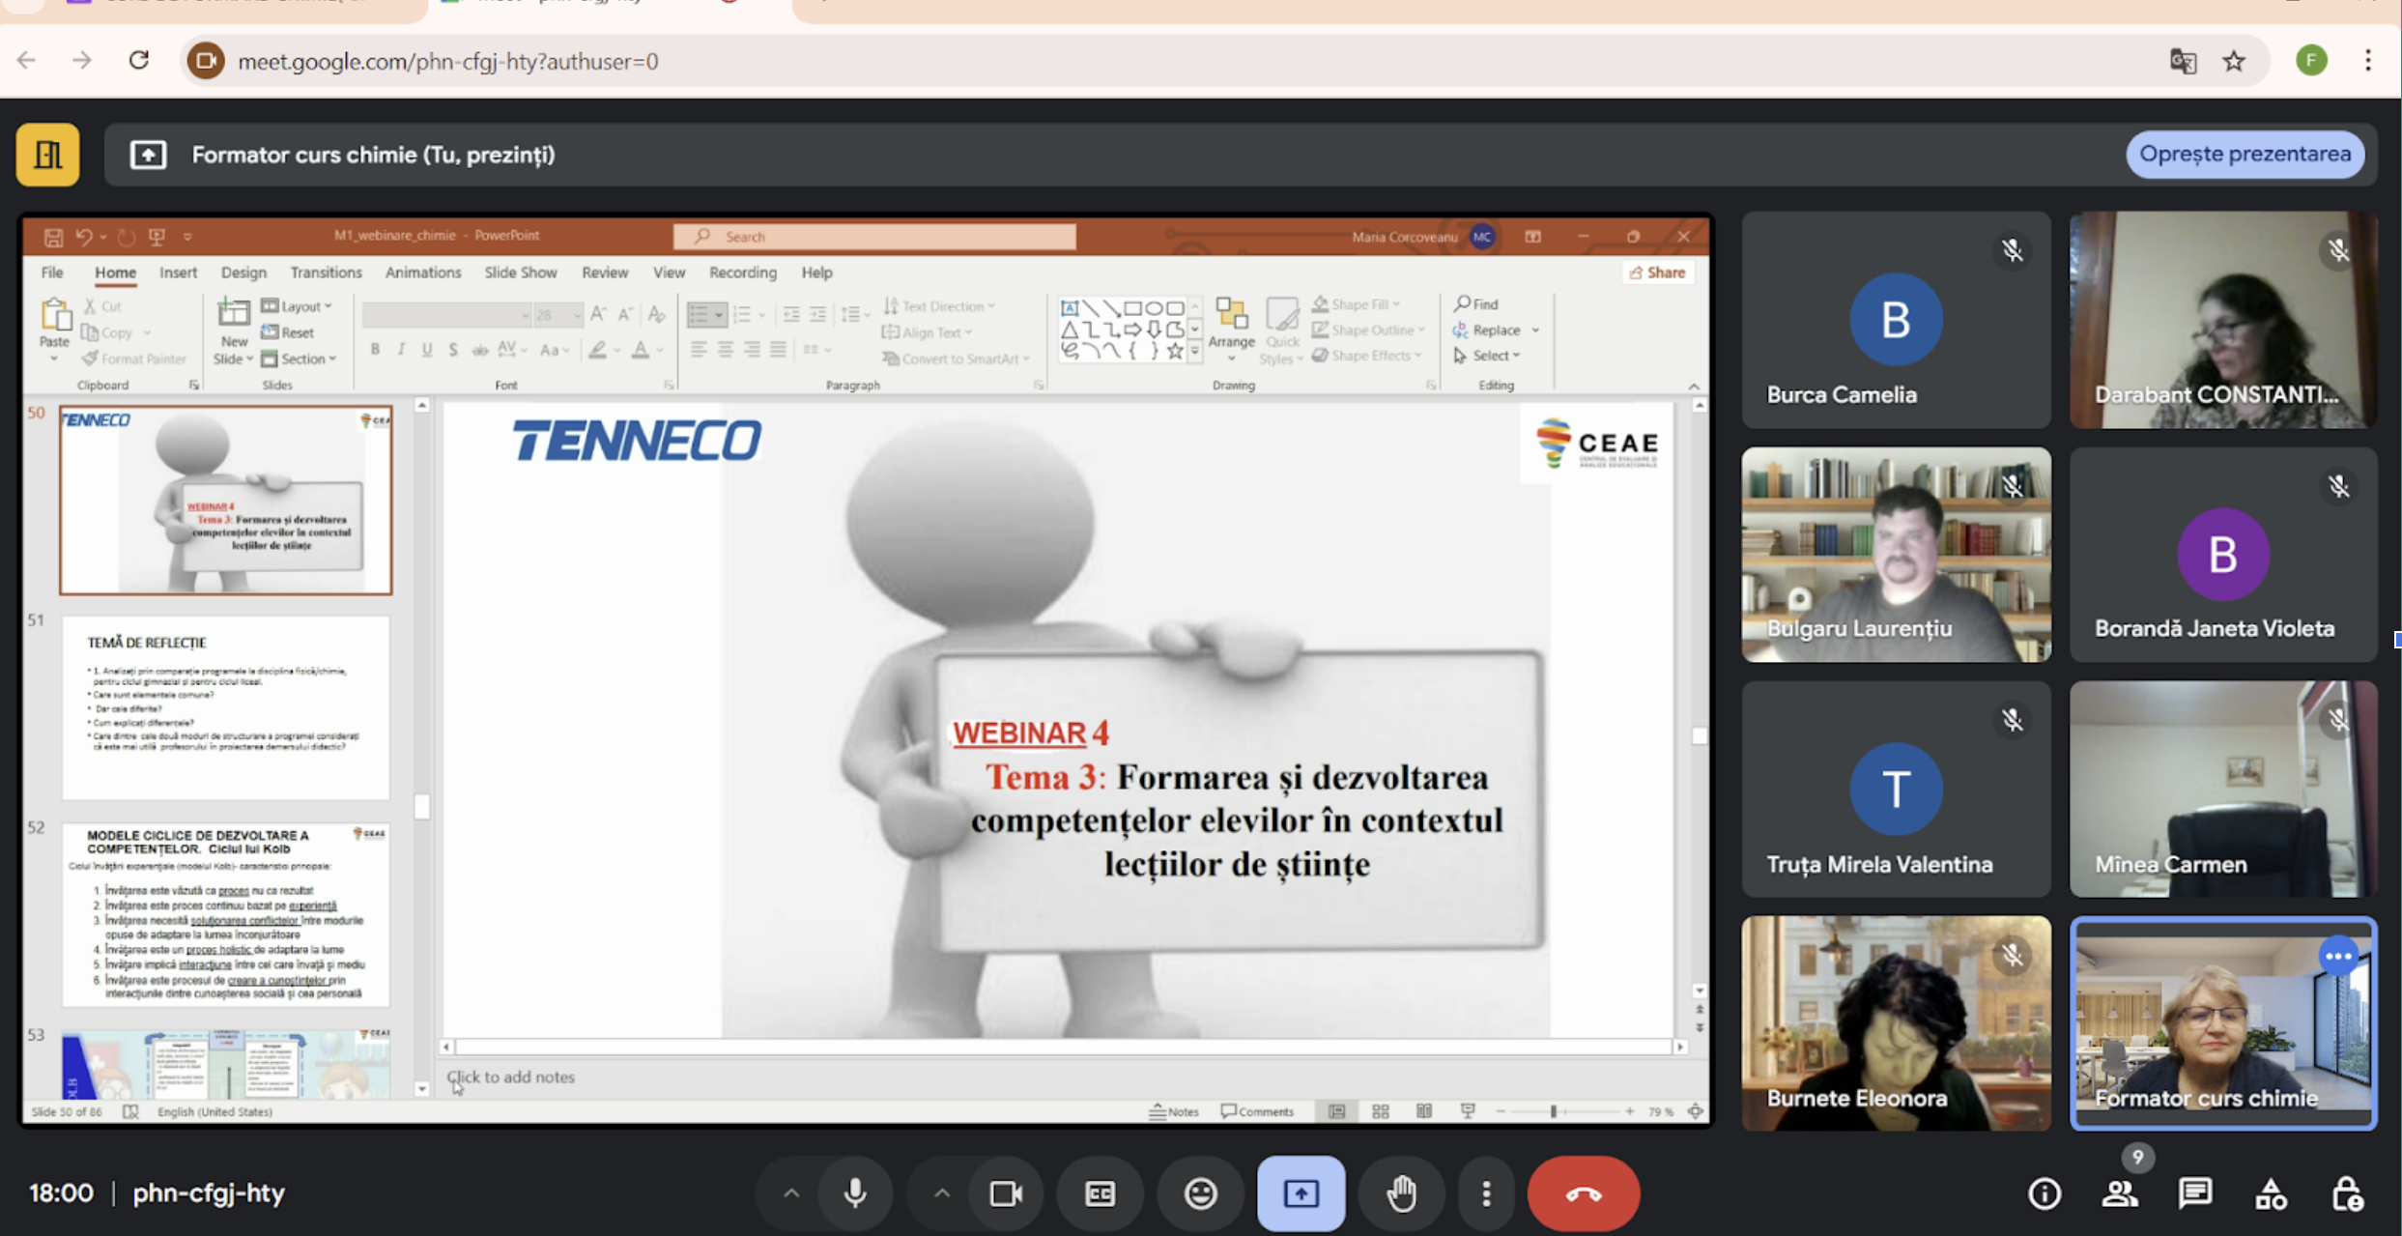The height and width of the screenshot is (1236, 2402).
Task: Go back in browser history
Action: click(26, 61)
